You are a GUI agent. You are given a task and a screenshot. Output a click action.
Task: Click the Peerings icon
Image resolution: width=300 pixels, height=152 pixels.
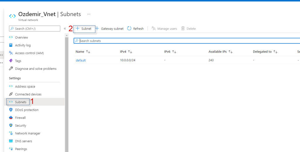11,149
